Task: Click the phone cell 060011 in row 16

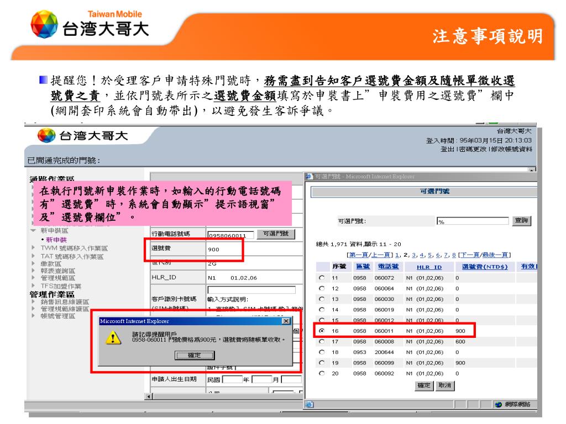Action: tap(384, 331)
